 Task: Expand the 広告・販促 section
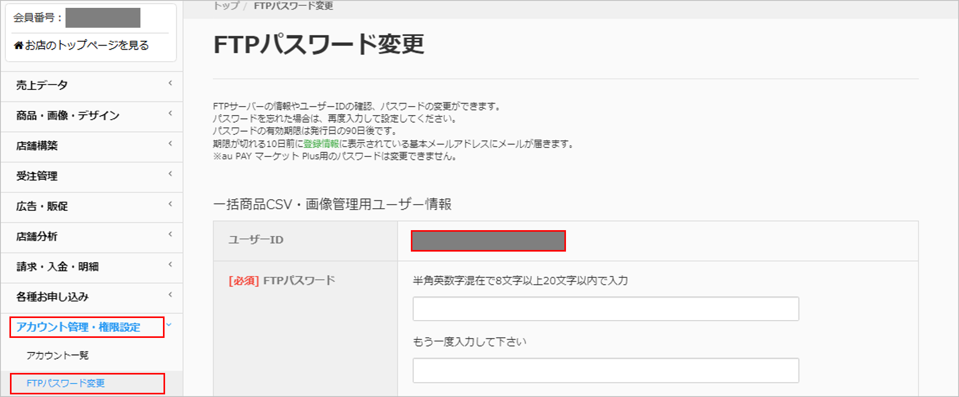(42, 207)
